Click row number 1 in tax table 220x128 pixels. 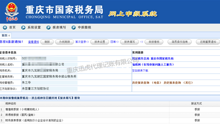click(x=1, y=109)
